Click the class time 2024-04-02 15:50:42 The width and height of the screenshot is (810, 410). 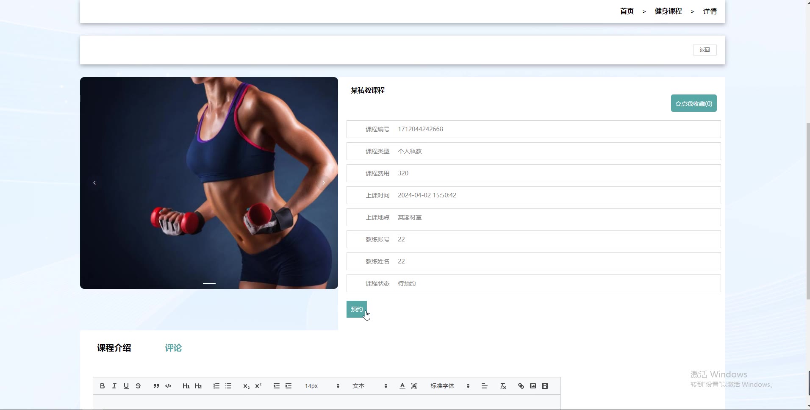click(x=427, y=195)
